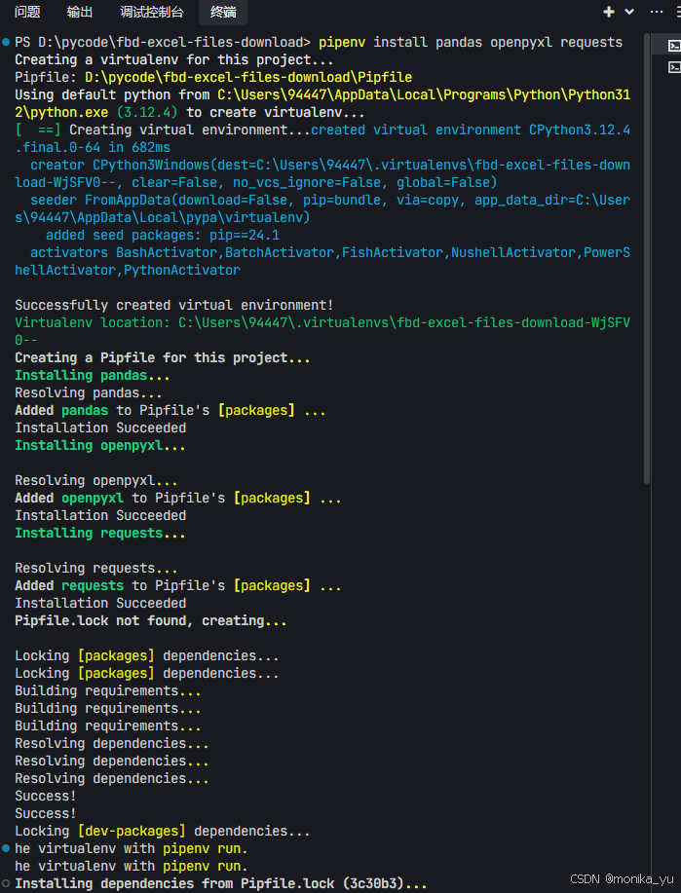Click the 'Resolving pandas...' line
The width and height of the screenshot is (681, 893).
coord(89,393)
